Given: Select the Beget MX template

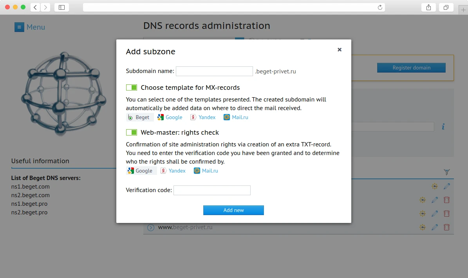Looking at the screenshot, I should click(x=139, y=117).
